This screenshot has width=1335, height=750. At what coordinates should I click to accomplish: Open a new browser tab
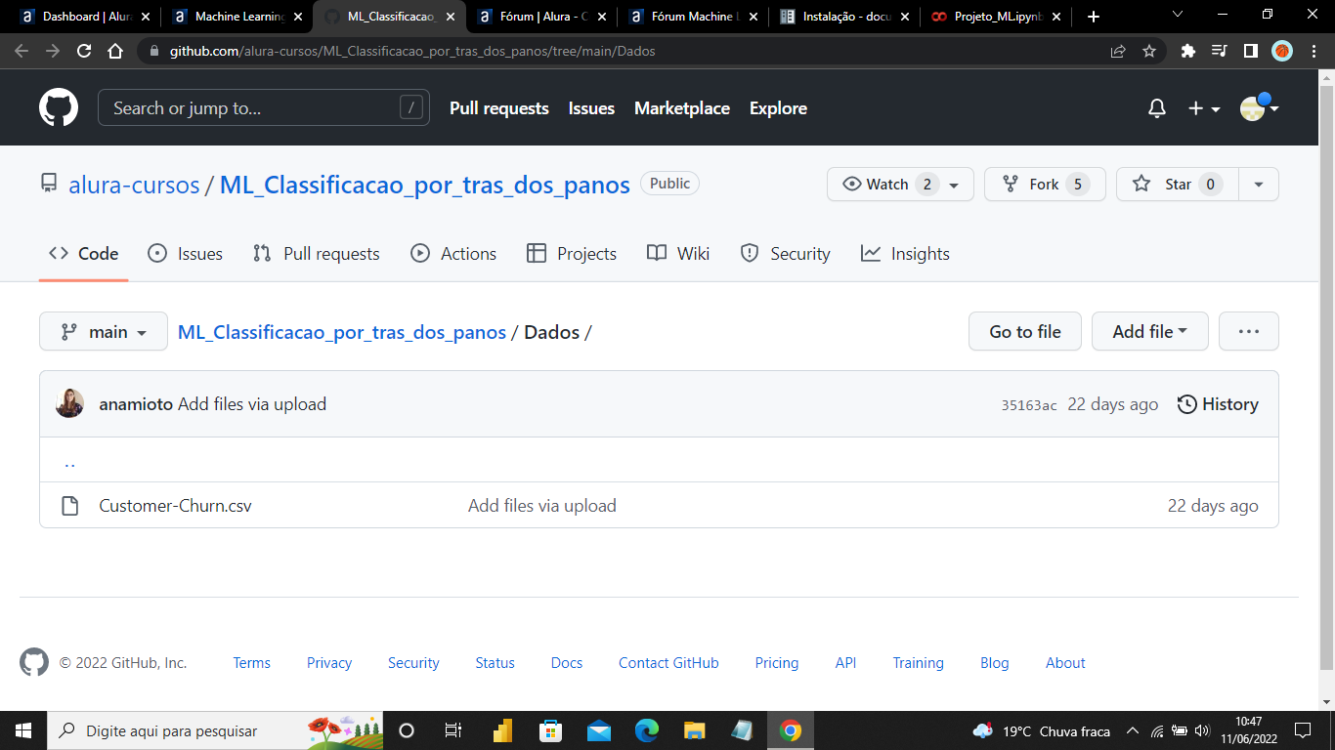[1094, 17]
